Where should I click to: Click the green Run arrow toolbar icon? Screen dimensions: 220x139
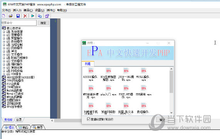(x=32, y=16)
